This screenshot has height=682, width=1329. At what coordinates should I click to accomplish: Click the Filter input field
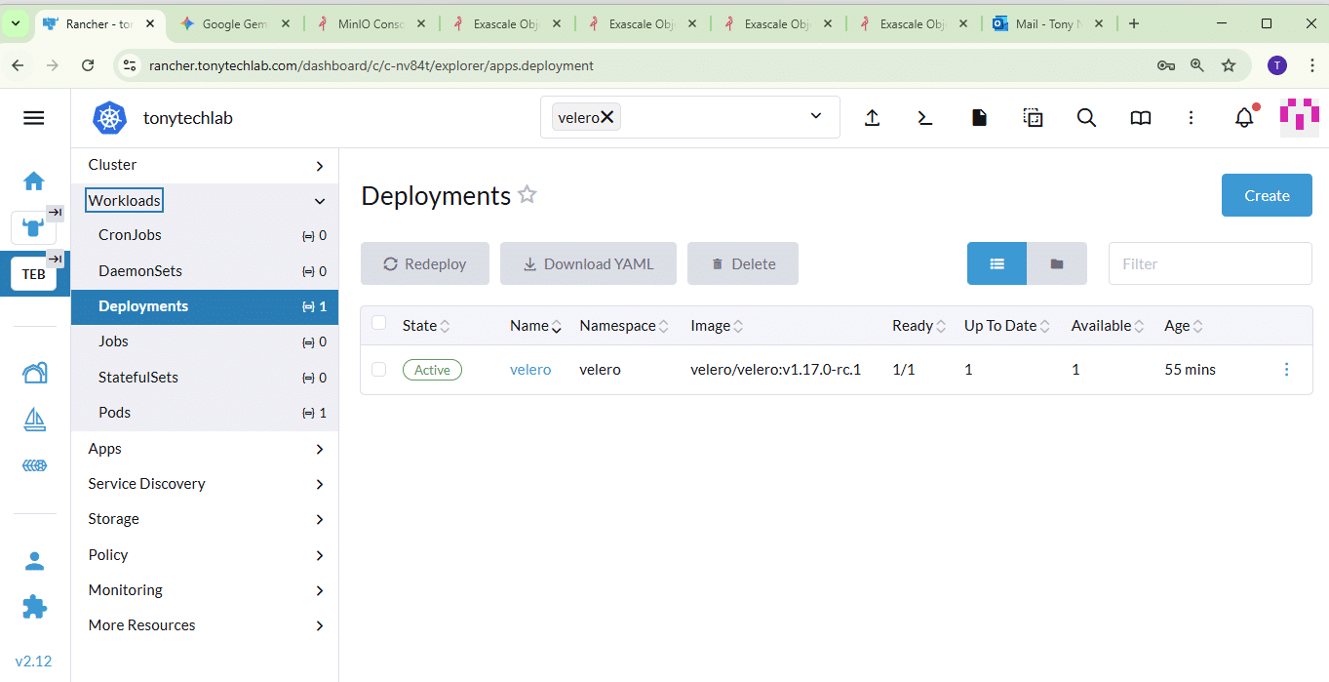(1209, 263)
